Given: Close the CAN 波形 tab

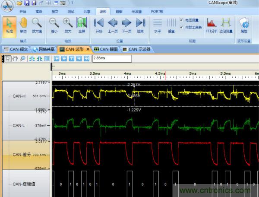Looking at the screenshot, I should [x=88, y=49].
